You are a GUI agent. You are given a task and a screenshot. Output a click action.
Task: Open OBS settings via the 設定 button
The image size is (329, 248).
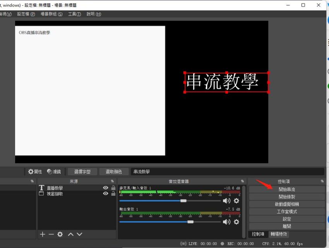click(287, 219)
